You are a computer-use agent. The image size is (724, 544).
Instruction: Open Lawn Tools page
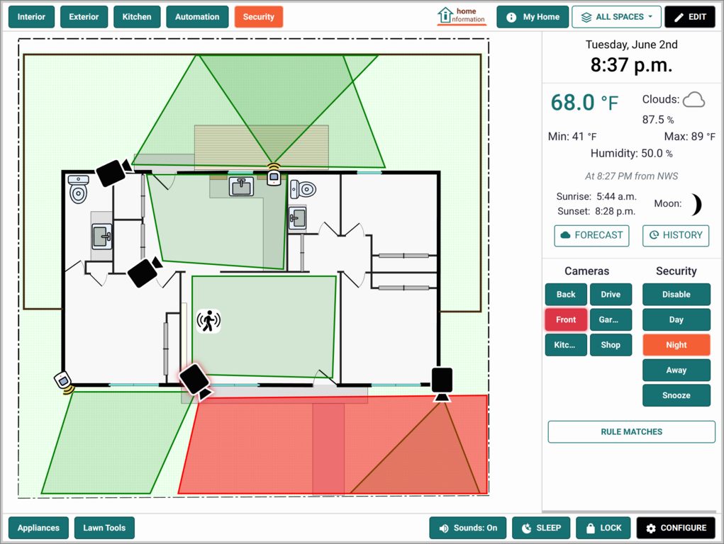coord(104,528)
